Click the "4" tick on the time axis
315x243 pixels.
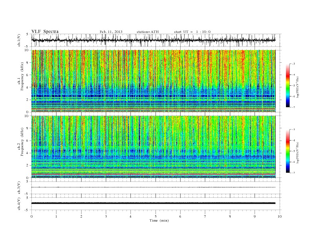(x=131, y=216)
